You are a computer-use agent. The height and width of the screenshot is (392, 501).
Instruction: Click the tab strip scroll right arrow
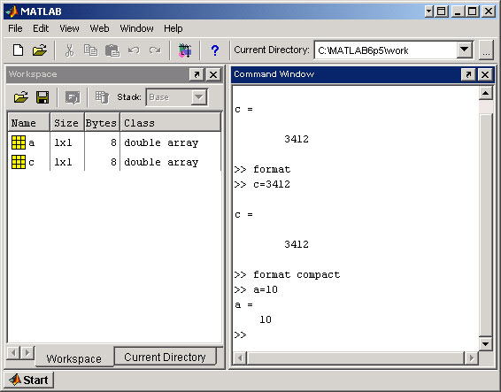tap(27, 353)
